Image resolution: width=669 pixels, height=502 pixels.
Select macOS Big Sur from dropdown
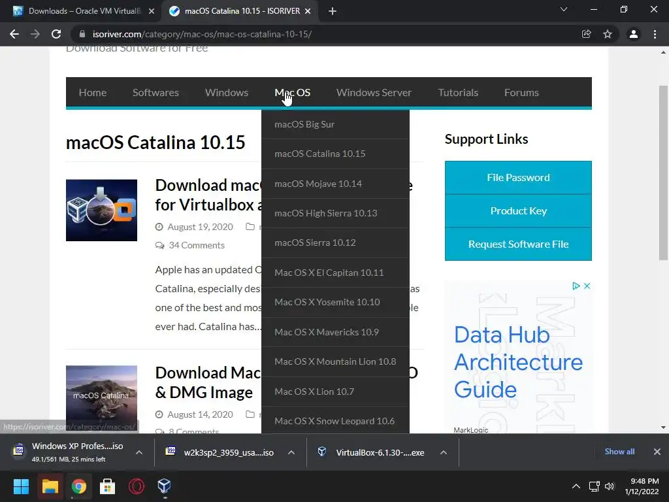335,124
